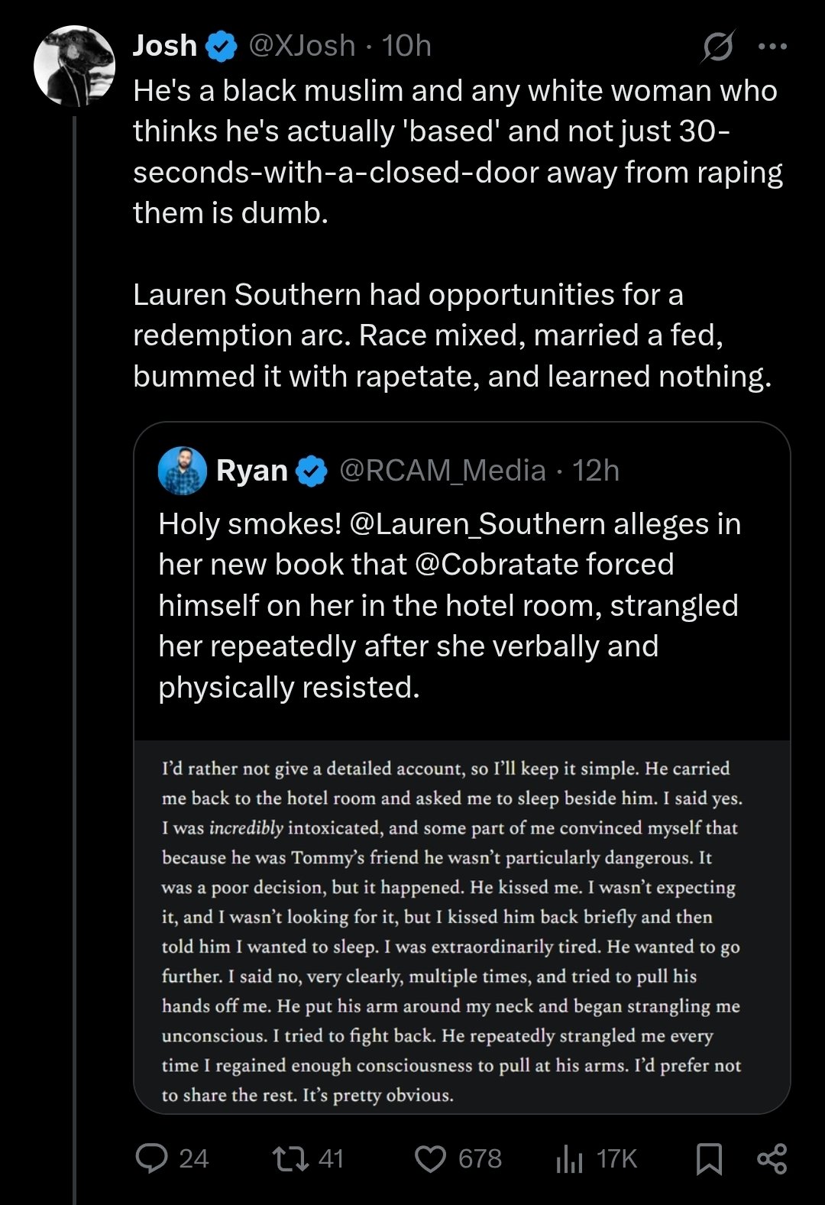The image size is (825, 1205).
Task: Open the share post icon
Action: point(772,1158)
